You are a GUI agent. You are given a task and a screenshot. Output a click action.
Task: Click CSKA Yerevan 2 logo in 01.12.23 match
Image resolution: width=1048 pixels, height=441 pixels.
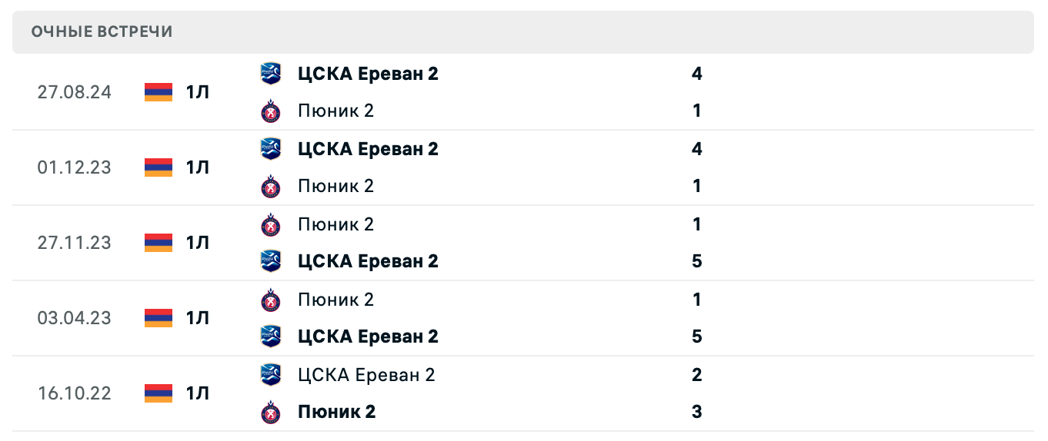click(x=271, y=149)
